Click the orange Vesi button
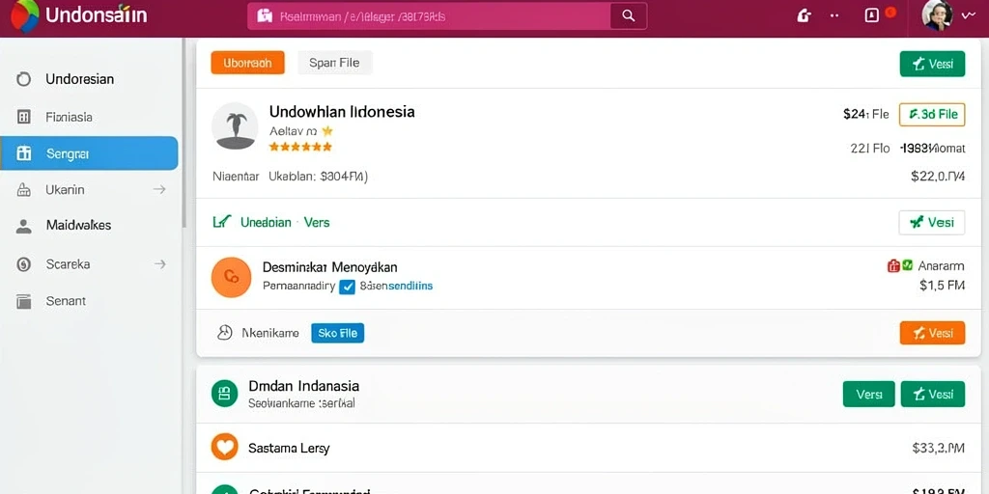The height and width of the screenshot is (494, 989). (932, 333)
